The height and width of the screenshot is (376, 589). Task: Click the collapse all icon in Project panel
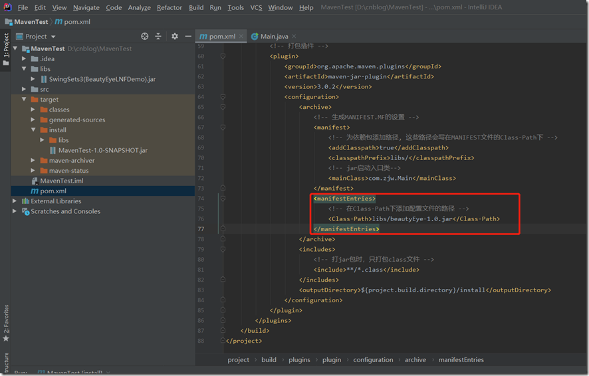(158, 37)
